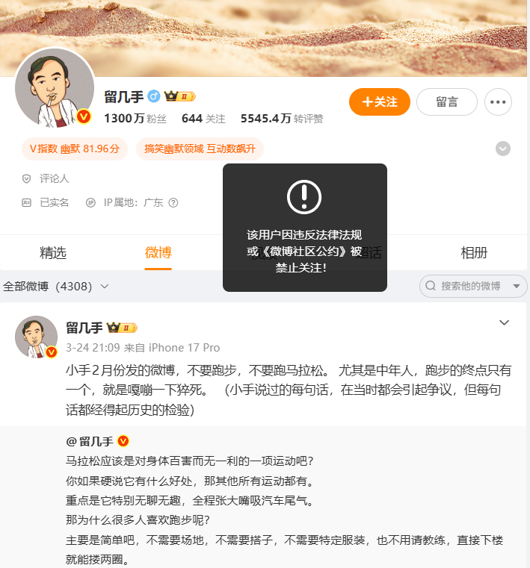Open the 留言 message button
The height and width of the screenshot is (568, 530).
tap(446, 102)
